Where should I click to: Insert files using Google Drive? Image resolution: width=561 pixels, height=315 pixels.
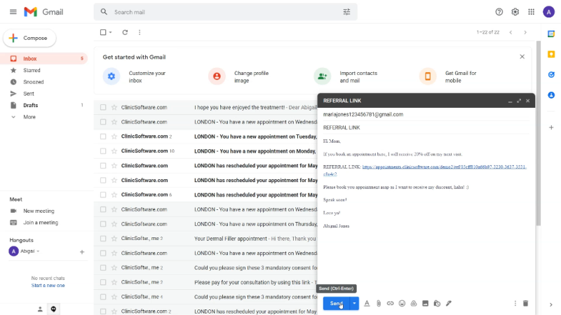[414, 303]
